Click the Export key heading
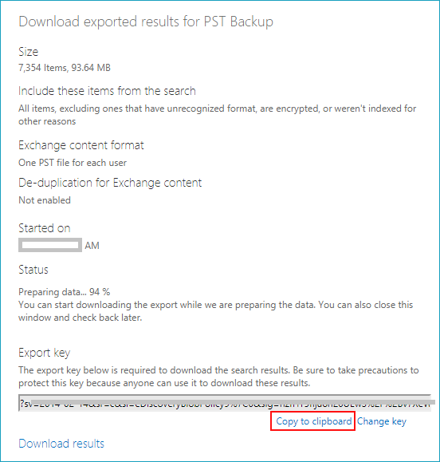The image size is (440, 462). tap(44, 353)
